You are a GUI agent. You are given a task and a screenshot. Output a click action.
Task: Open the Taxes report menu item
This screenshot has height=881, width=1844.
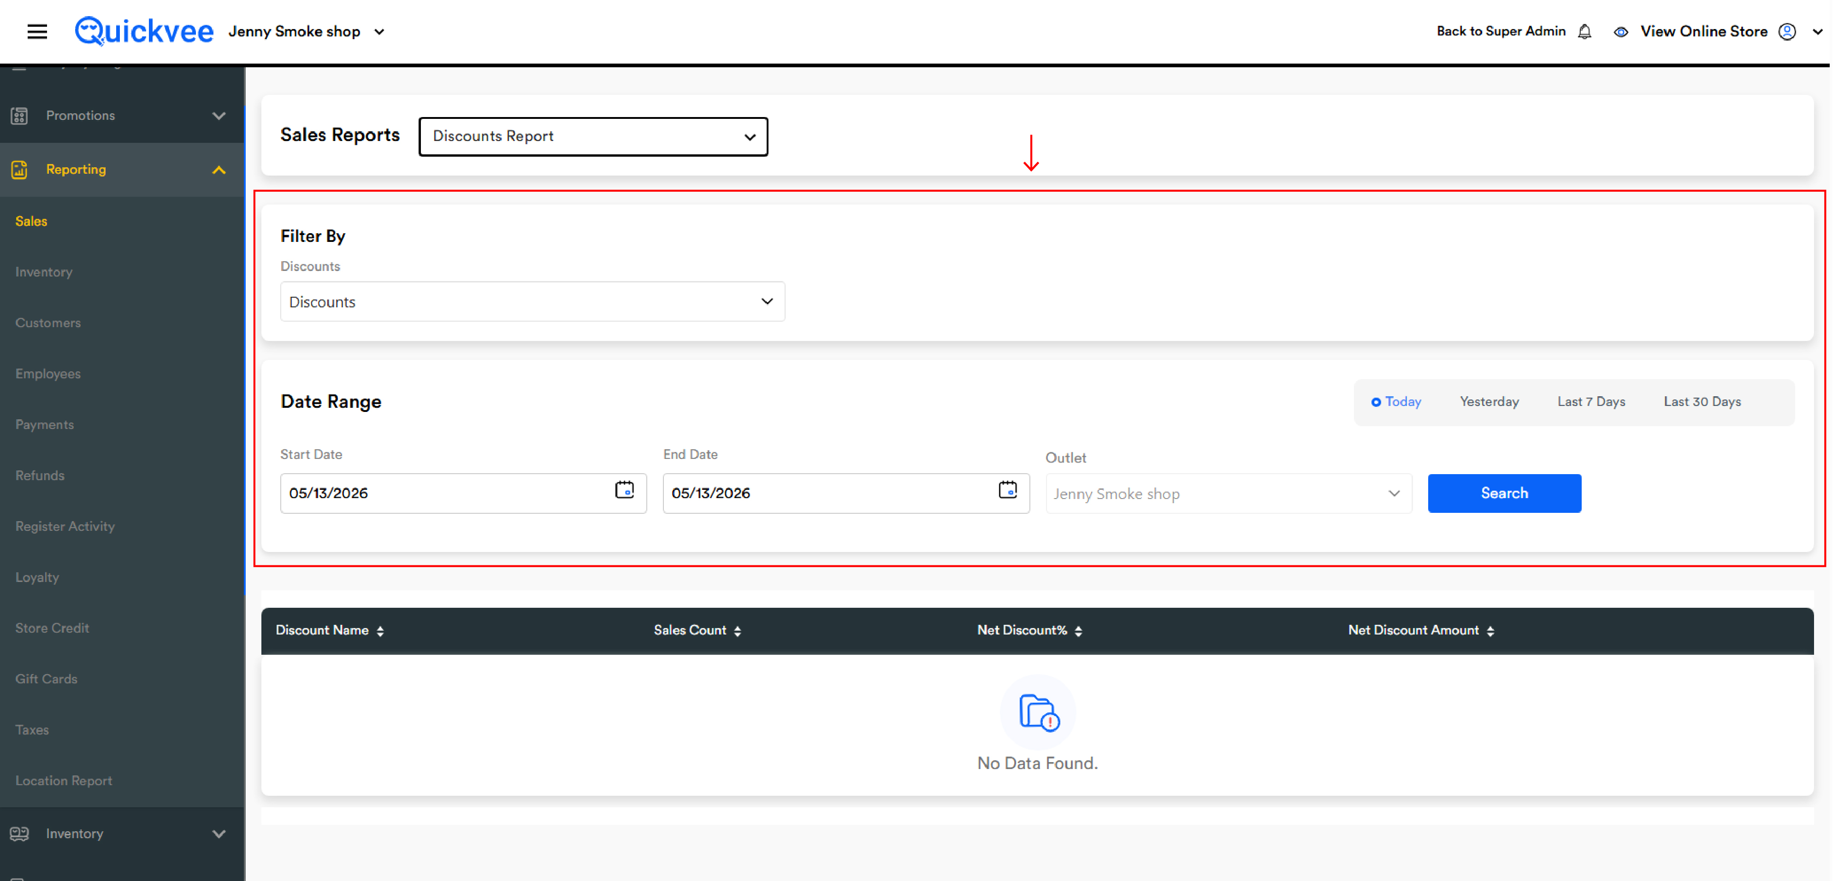click(32, 729)
